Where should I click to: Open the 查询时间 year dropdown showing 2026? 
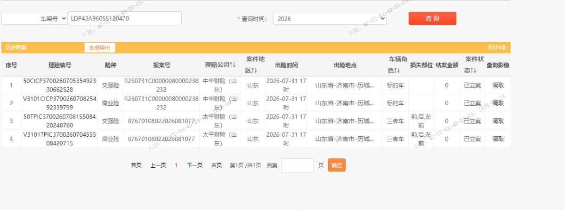pyautogui.click(x=330, y=19)
